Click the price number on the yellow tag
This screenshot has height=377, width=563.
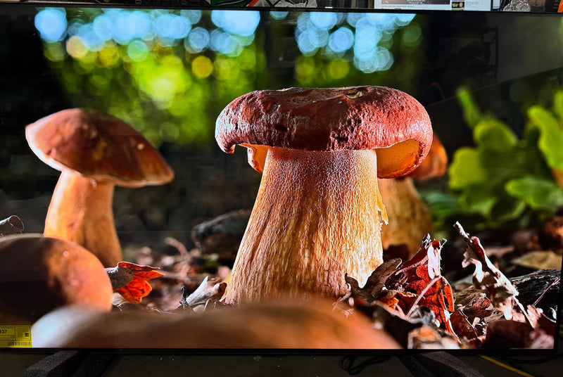tap(4, 329)
